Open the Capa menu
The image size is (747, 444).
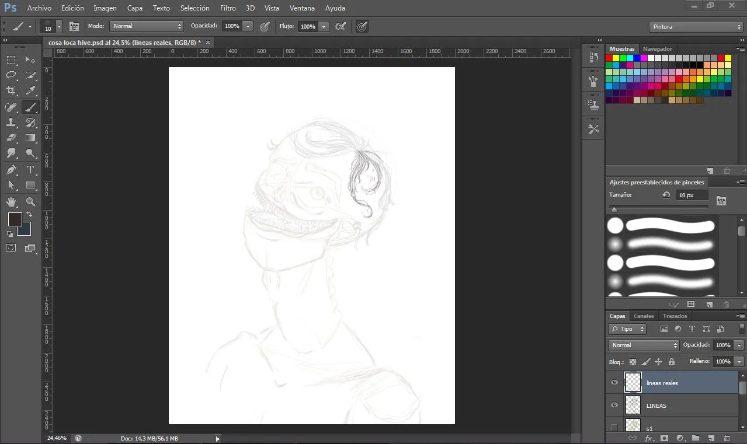point(135,8)
